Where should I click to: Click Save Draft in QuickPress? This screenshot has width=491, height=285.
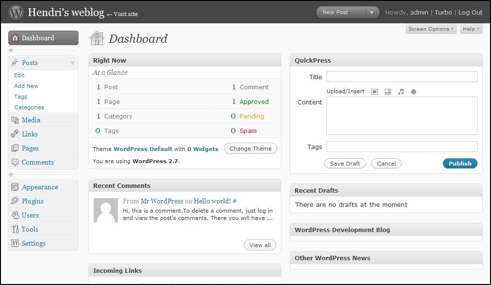pos(345,164)
